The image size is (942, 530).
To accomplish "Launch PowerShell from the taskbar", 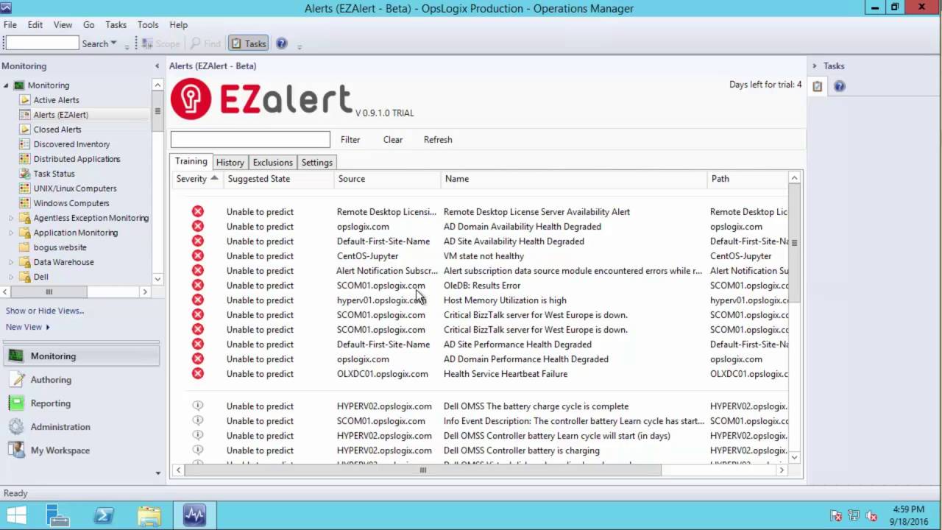I will 104,515.
